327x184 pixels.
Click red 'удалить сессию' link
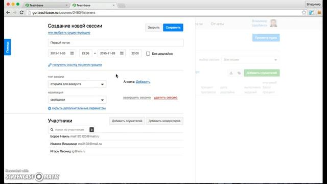166,98
